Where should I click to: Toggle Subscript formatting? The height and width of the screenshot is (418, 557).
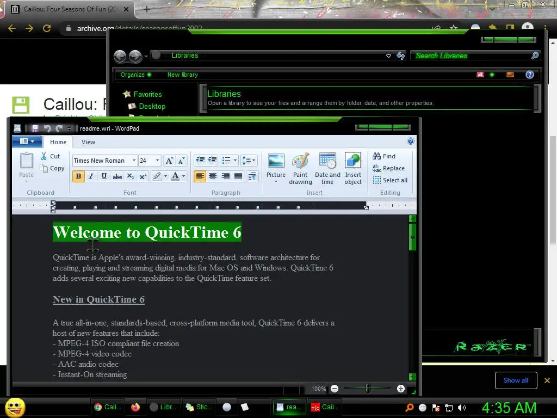[131, 176]
